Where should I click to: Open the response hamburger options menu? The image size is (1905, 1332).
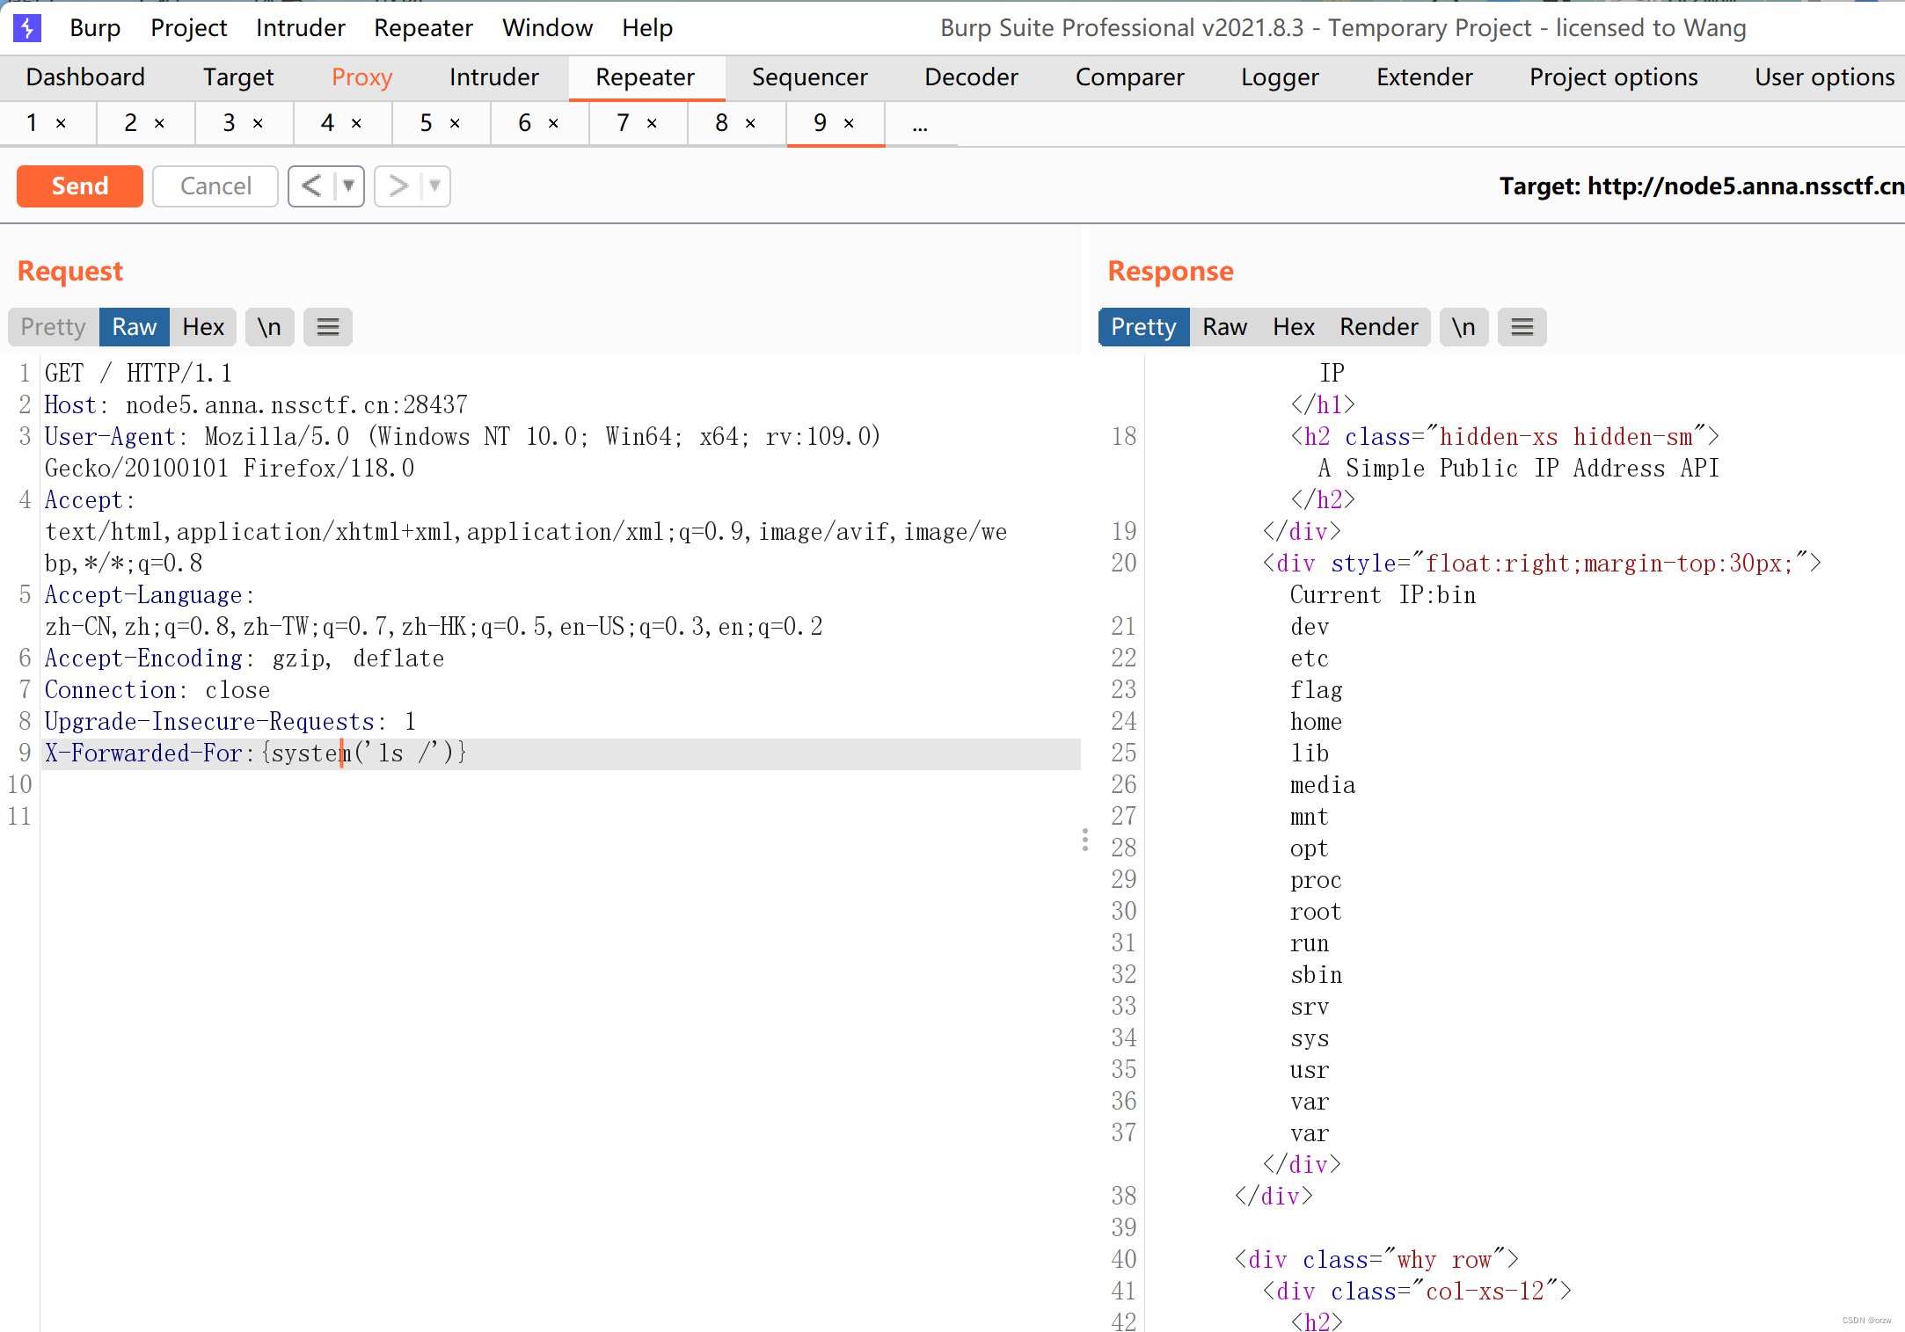point(1522,327)
